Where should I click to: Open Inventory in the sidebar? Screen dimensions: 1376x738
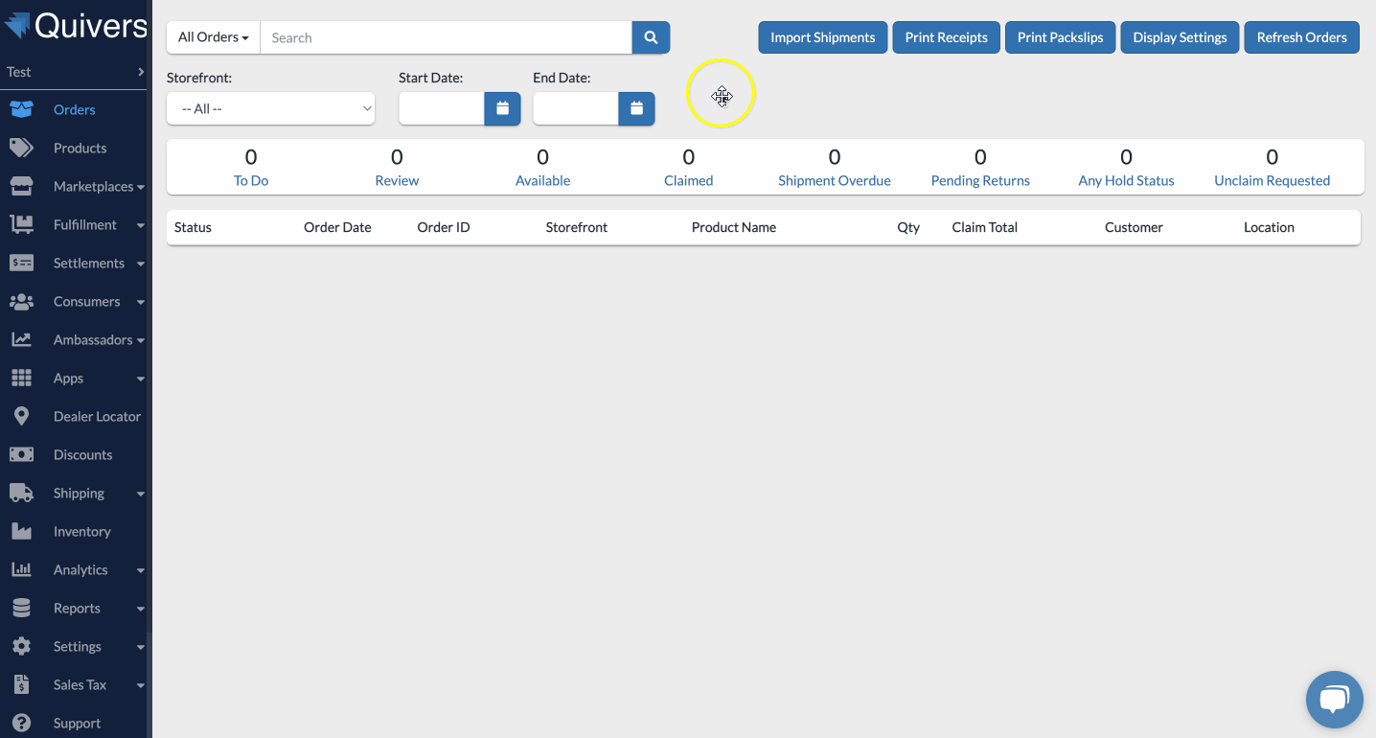coord(81,531)
